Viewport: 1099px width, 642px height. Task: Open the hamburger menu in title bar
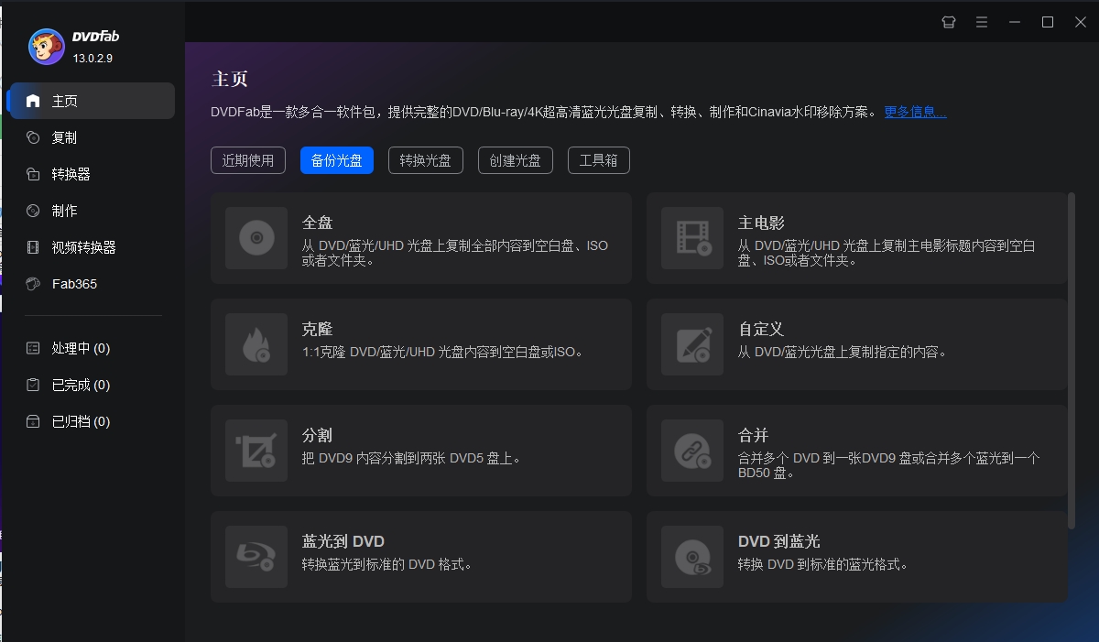982,22
